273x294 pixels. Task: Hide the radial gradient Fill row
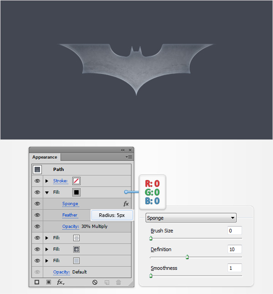coord(37,249)
